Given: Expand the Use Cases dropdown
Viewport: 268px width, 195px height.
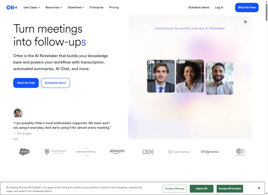Looking at the screenshot, I should 32,7.
